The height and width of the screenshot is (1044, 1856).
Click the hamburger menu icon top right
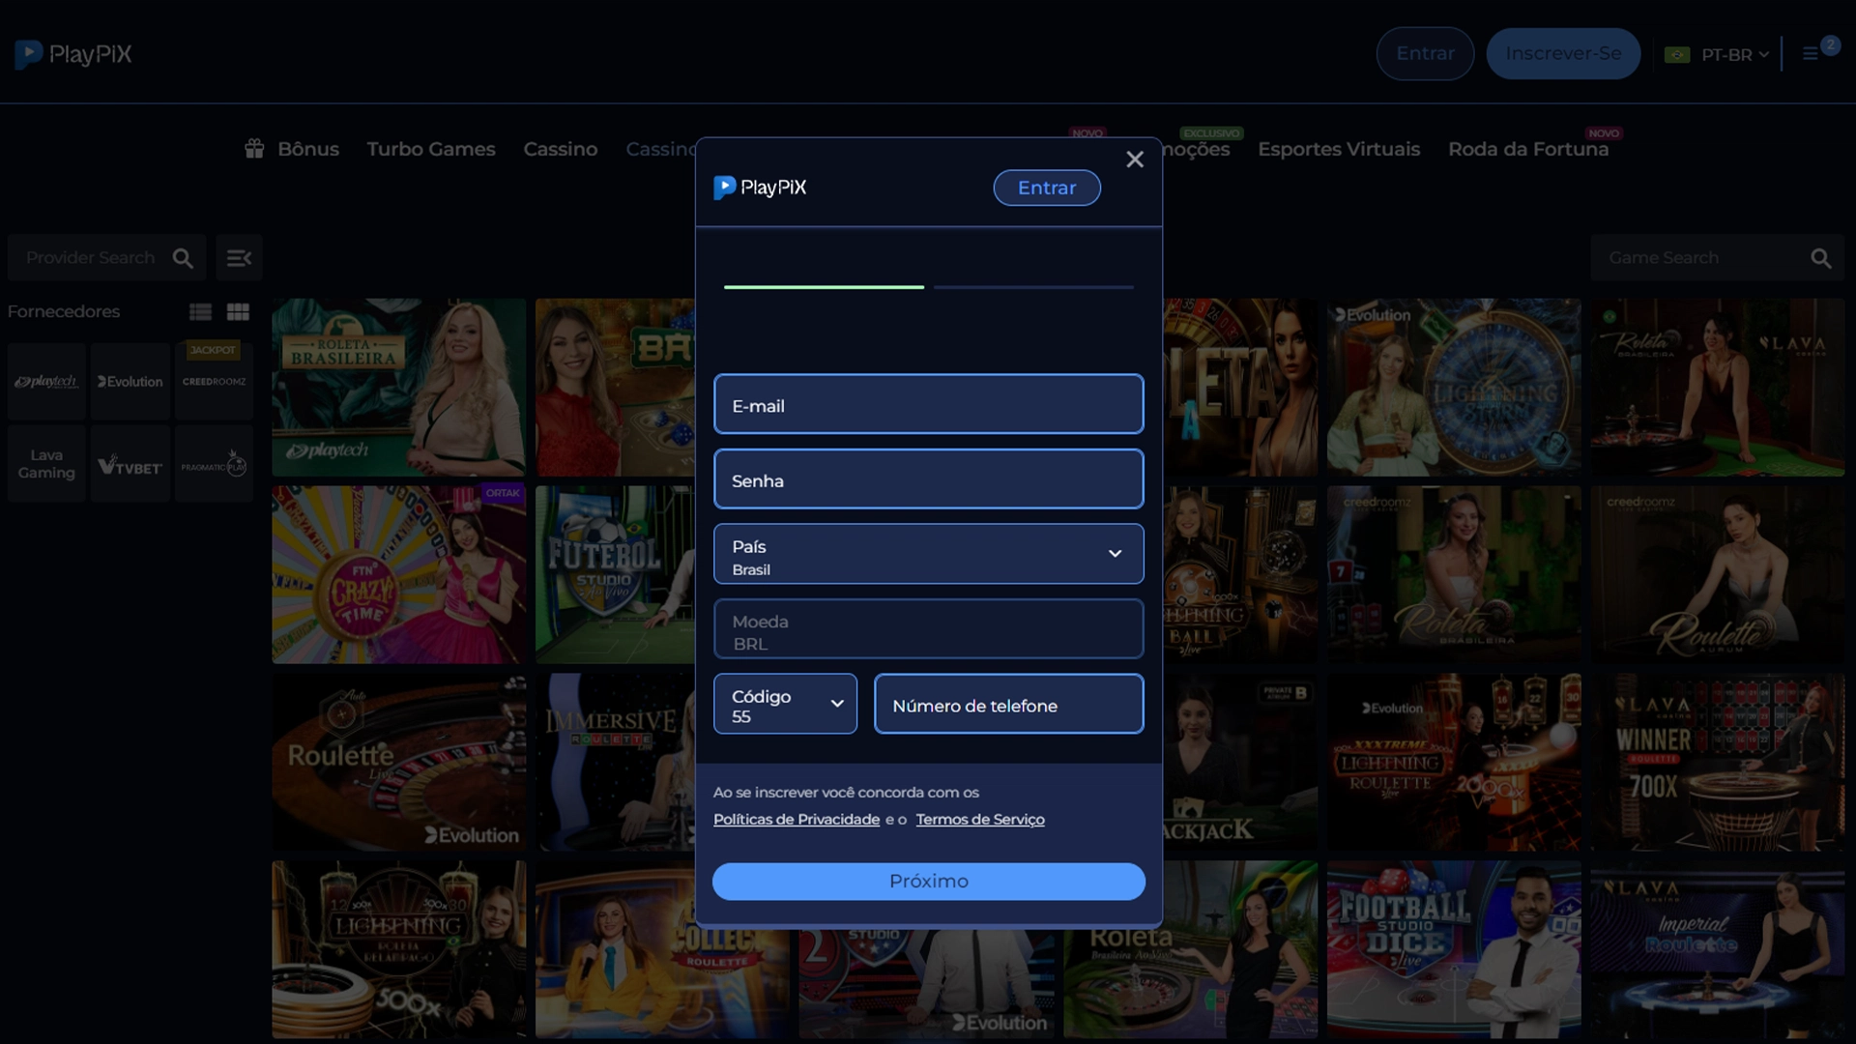[x=1811, y=53]
